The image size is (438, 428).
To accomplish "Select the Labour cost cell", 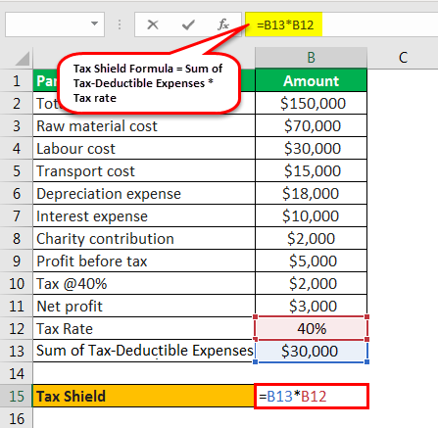I will tap(144, 148).
